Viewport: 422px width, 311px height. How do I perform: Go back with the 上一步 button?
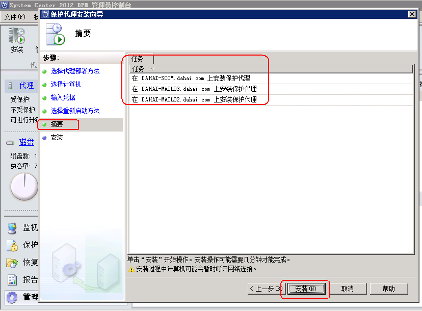point(266,289)
